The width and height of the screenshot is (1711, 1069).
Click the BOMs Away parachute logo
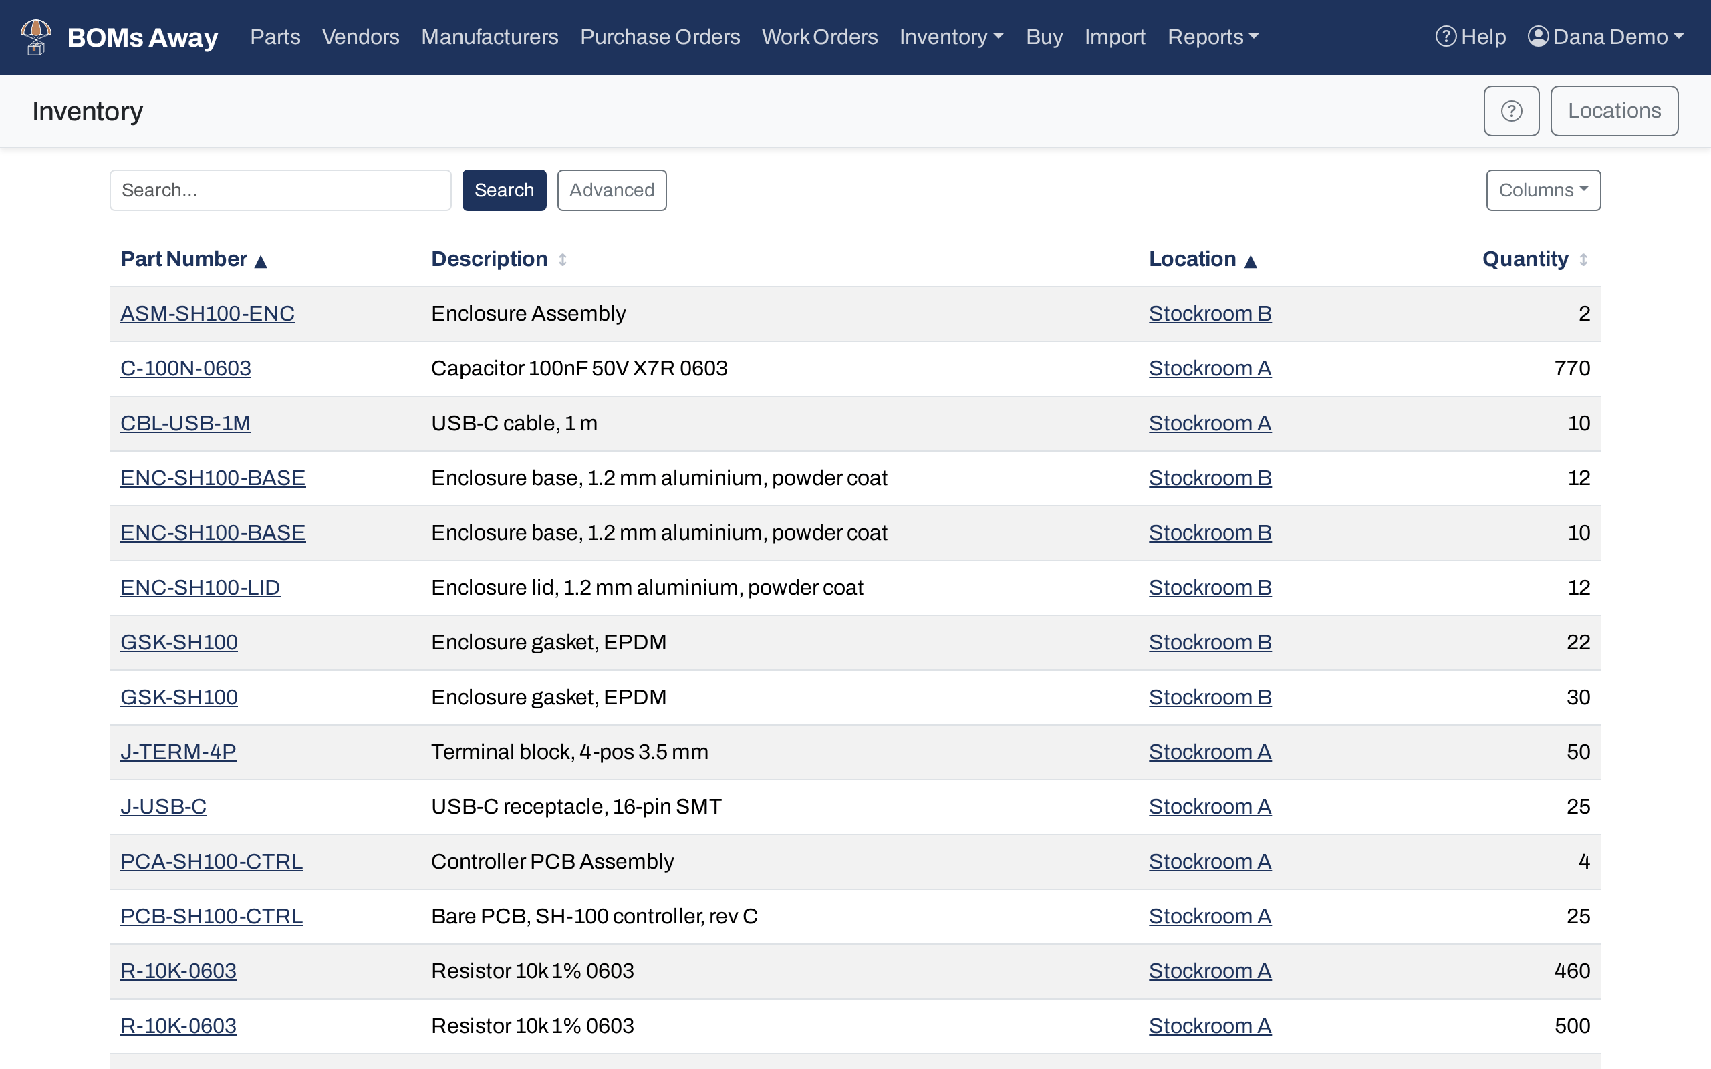(36, 37)
